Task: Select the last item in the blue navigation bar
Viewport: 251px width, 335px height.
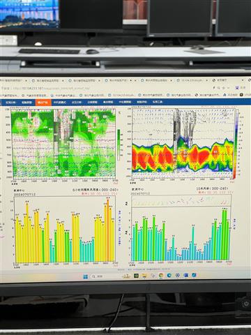Action: [158, 102]
